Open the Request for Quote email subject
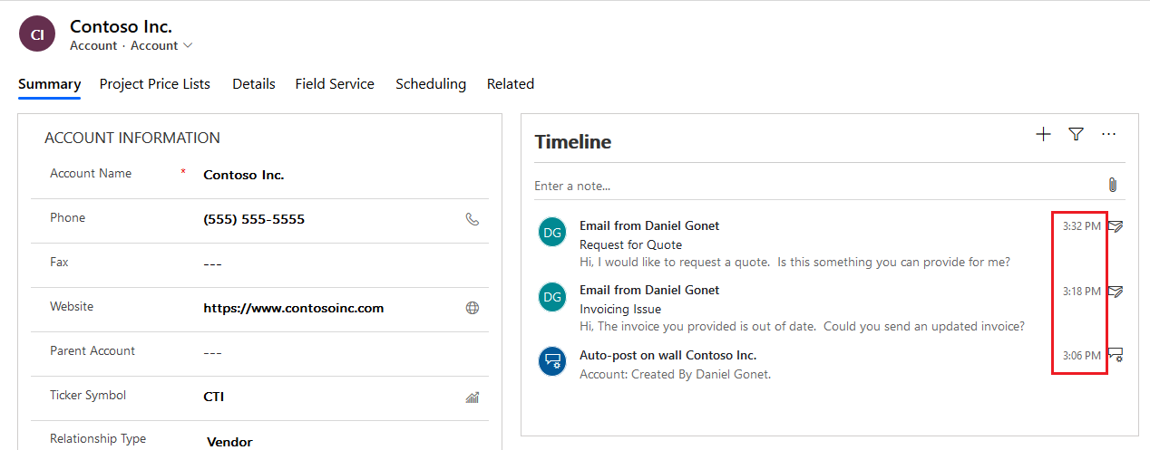Screen dimensions: 1150x450 point(630,244)
